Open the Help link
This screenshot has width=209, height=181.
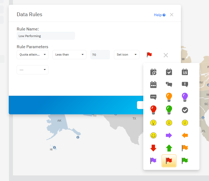[x=159, y=15]
